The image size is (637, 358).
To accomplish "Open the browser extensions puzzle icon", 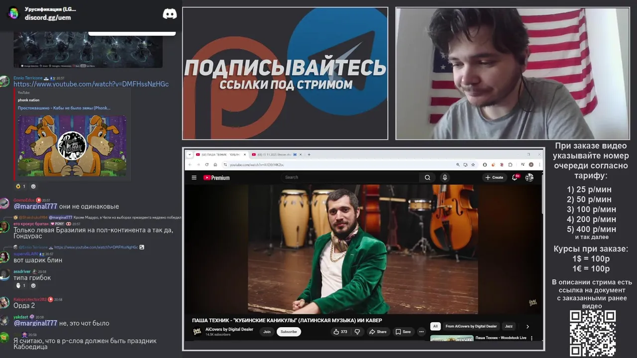I will [510, 165].
